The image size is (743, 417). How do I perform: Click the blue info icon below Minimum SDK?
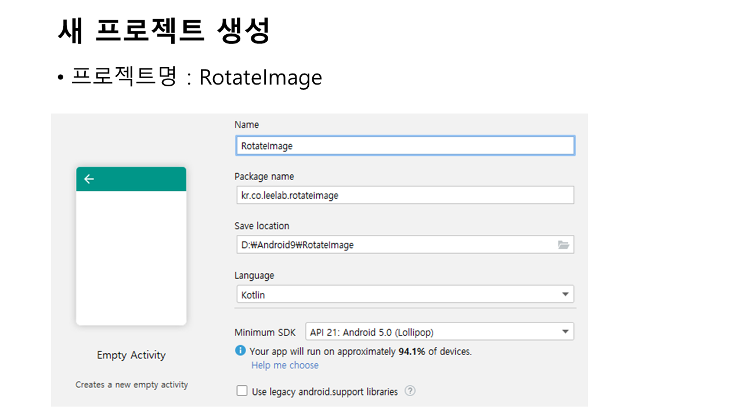point(240,350)
